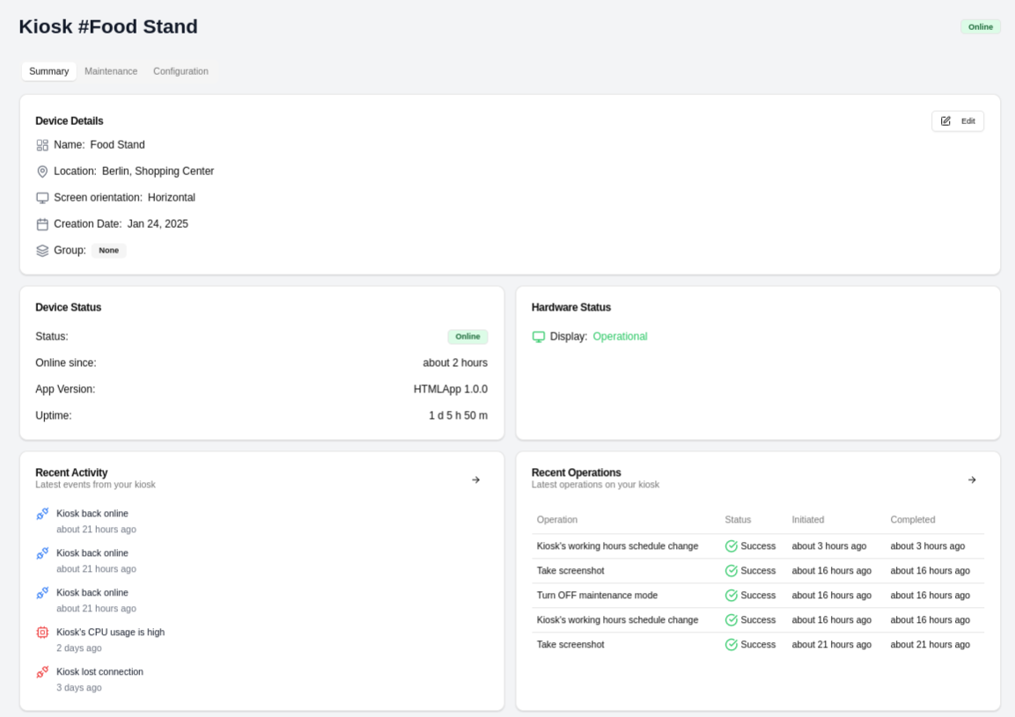
Task: Click the Online badge in the page header
Action: [980, 27]
